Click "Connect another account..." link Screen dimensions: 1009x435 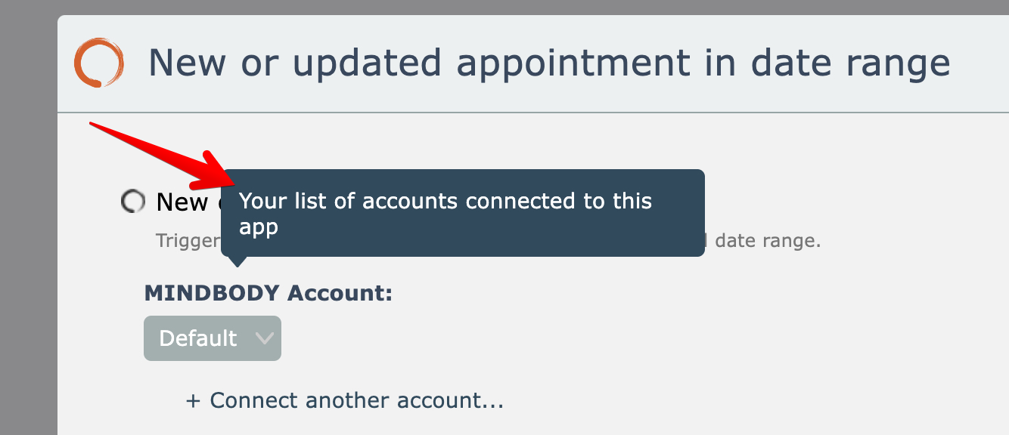click(356, 400)
